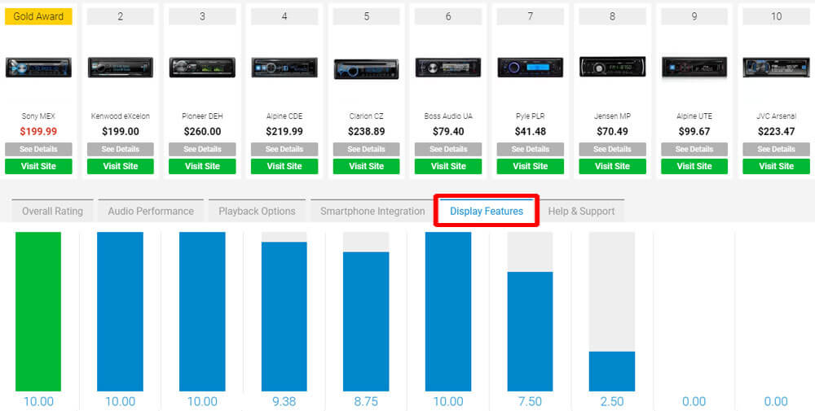815x411 pixels.
Task: Visit Site for Jensen MP
Action: tap(612, 167)
